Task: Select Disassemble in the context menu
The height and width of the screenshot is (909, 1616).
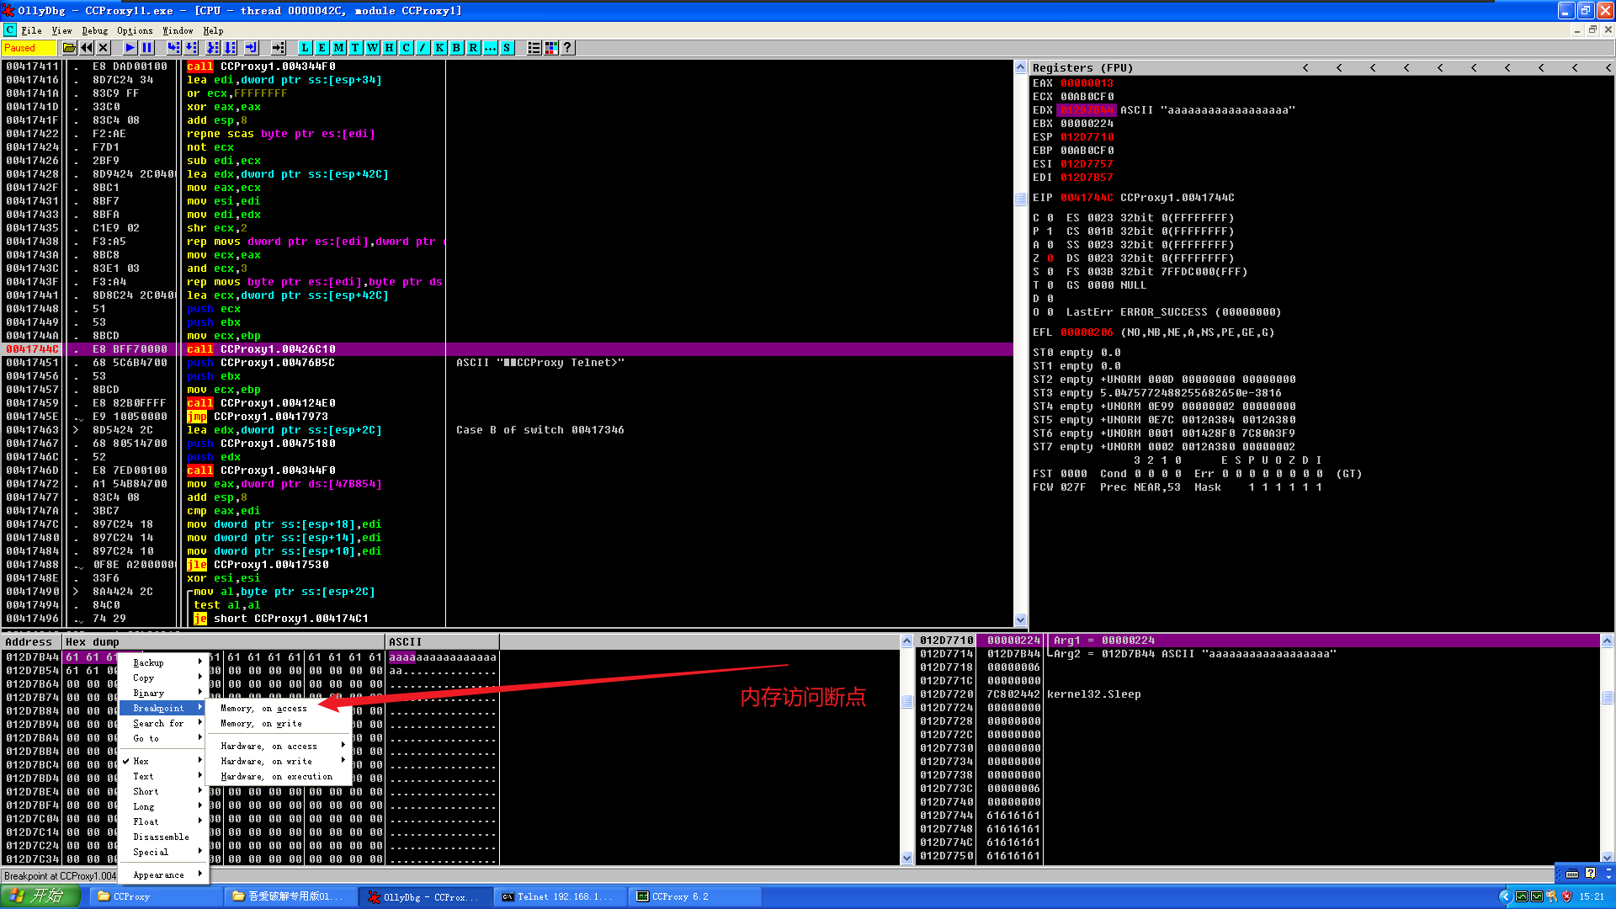Action: tap(162, 837)
